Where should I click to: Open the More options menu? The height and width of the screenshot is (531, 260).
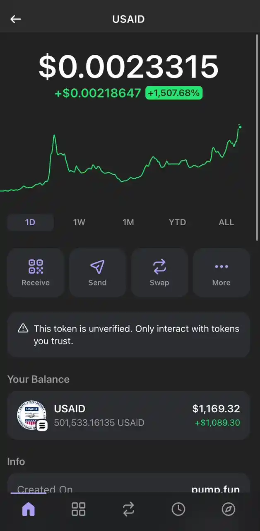221,273
